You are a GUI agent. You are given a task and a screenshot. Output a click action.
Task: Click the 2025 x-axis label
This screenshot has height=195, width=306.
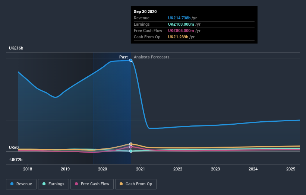291,169
